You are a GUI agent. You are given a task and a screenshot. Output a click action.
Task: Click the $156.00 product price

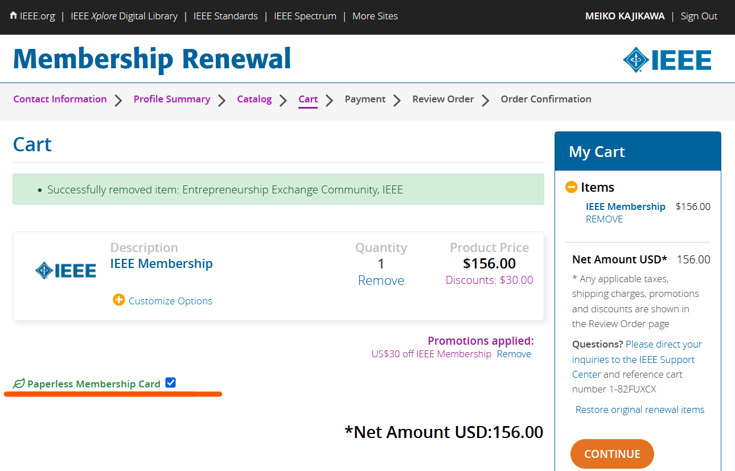(x=490, y=263)
